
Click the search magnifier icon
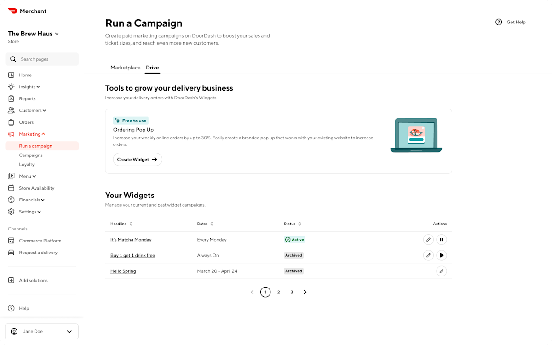(13, 59)
